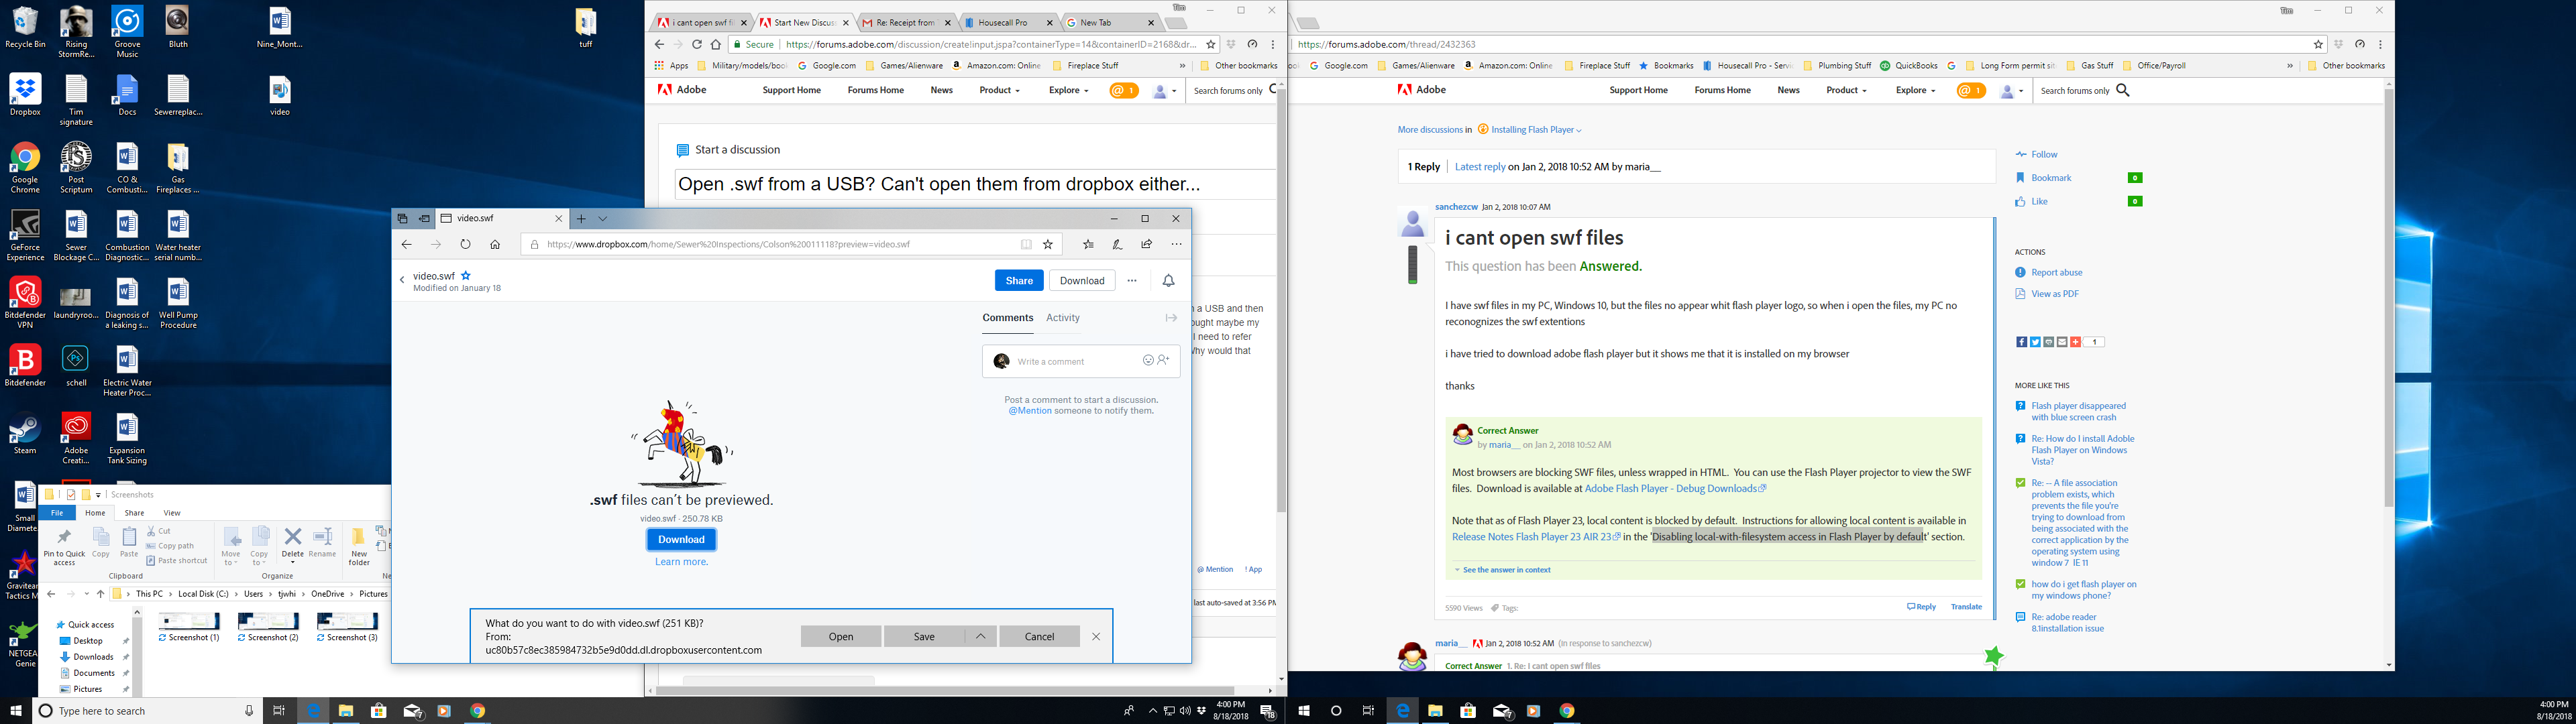Open Bitdefender VPN desktop icon

point(25,303)
